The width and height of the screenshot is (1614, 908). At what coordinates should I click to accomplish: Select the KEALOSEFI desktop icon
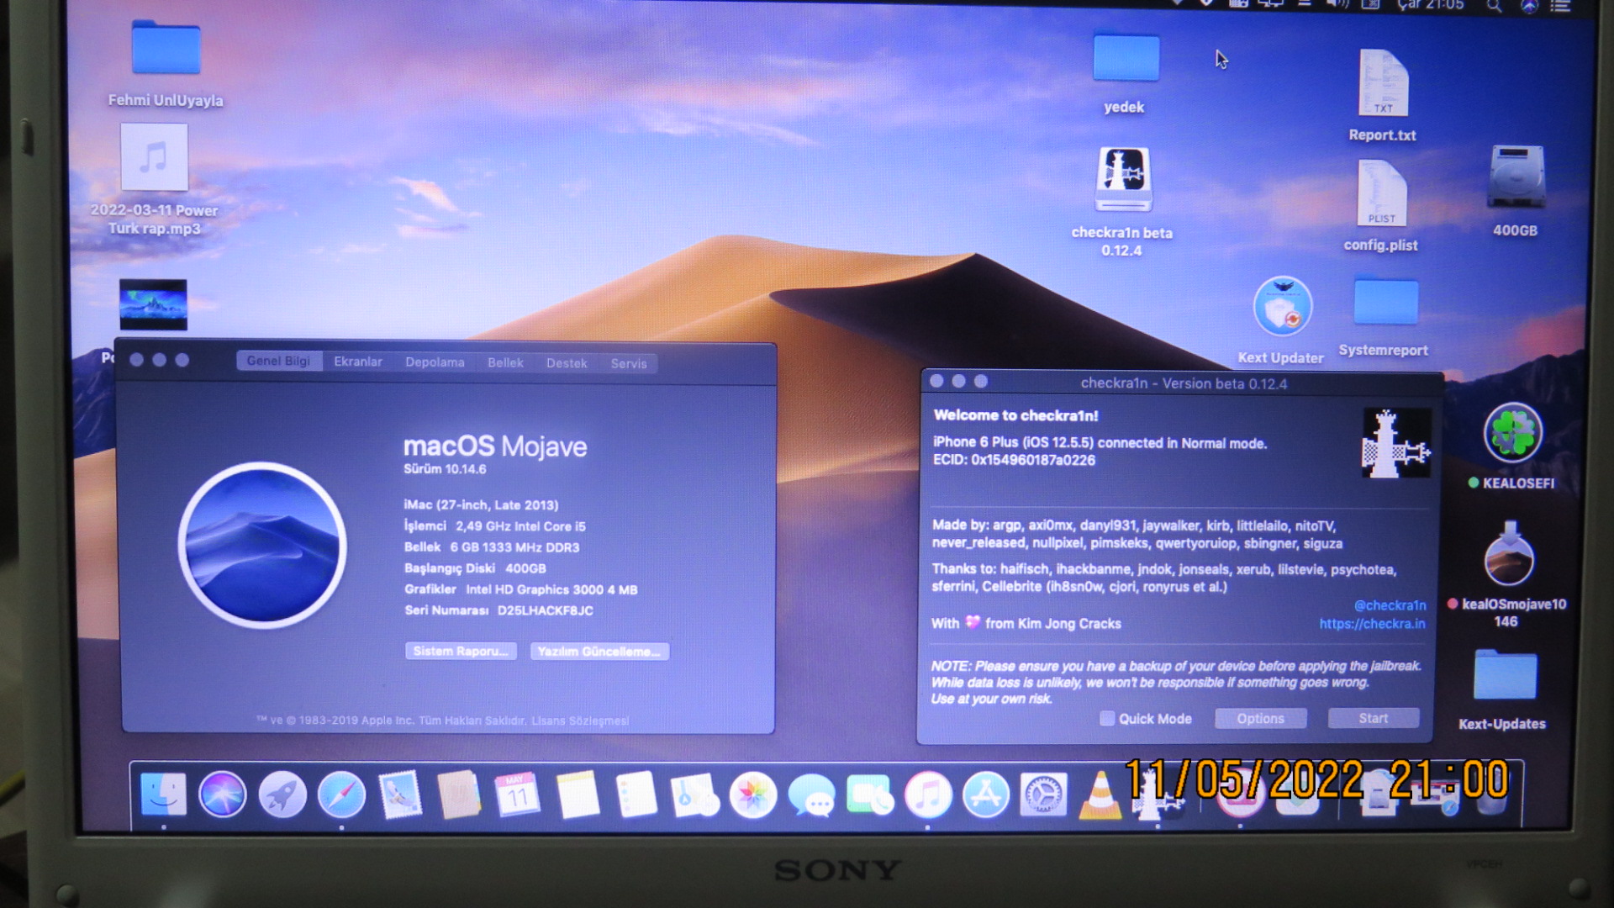[1512, 434]
